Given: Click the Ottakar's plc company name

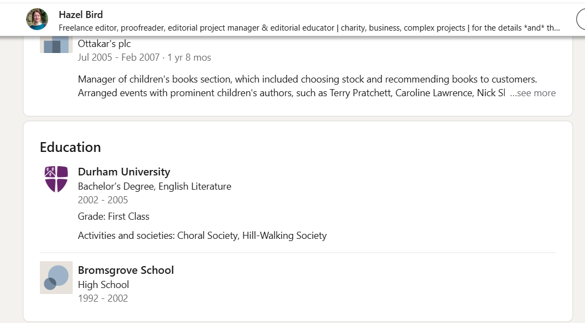Looking at the screenshot, I should pos(104,44).
